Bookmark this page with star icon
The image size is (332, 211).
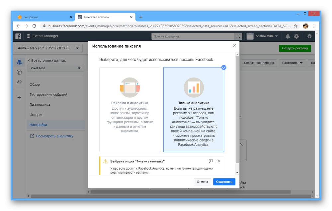tap(295, 26)
